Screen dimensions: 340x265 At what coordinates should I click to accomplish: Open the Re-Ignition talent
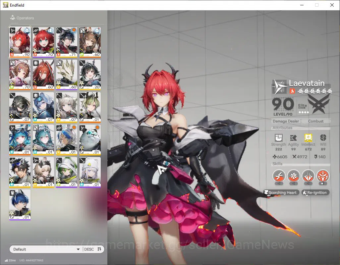(315, 192)
